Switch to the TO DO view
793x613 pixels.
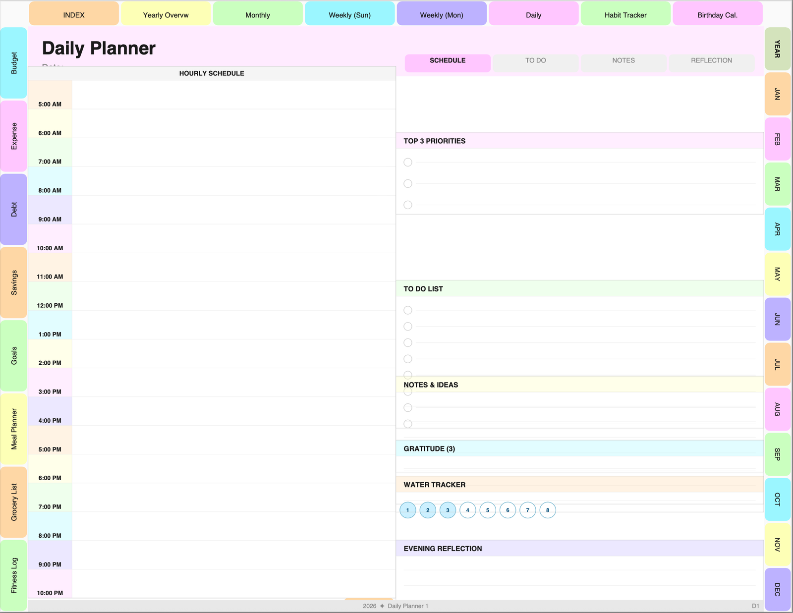click(x=535, y=60)
